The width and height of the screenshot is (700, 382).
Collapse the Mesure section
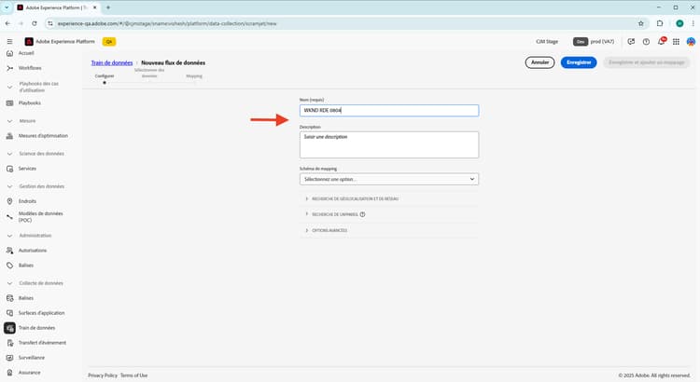point(10,121)
